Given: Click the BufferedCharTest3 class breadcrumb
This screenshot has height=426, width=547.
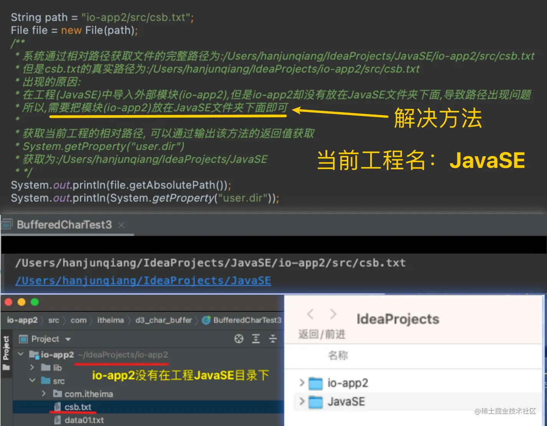Looking at the screenshot, I should (x=247, y=320).
